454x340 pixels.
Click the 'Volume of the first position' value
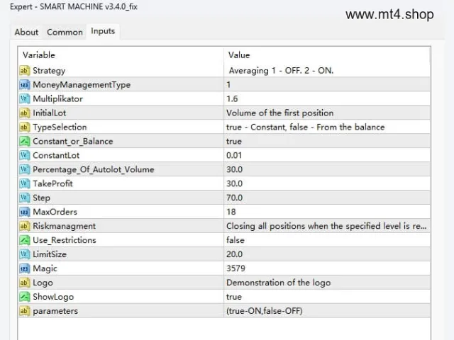click(x=279, y=113)
